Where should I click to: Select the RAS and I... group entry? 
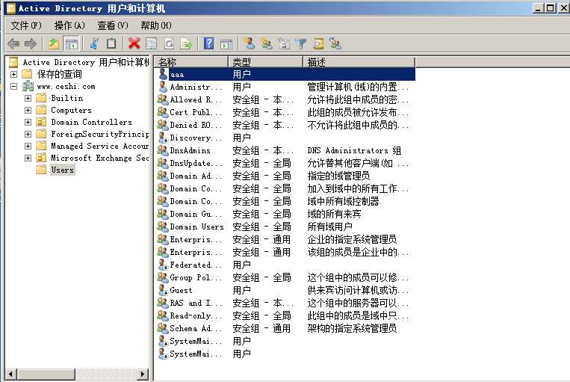[196, 303]
